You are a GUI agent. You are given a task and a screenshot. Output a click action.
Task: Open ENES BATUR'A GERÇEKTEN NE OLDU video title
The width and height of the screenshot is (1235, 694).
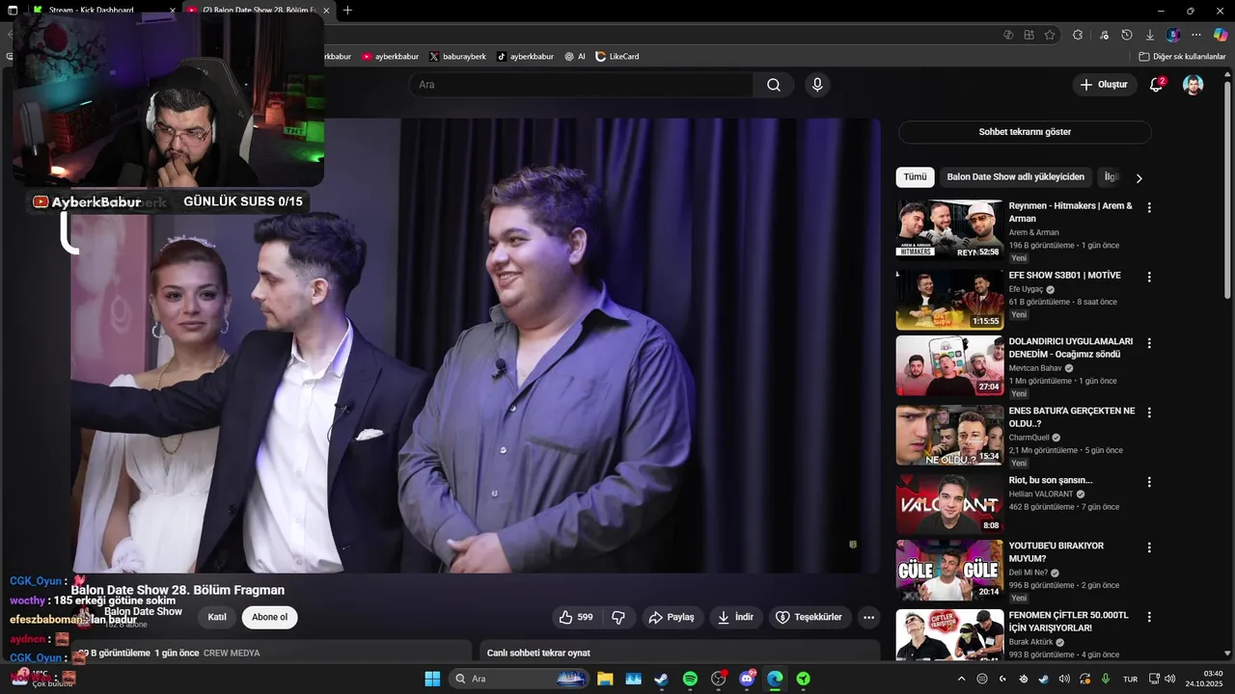point(1072,417)
